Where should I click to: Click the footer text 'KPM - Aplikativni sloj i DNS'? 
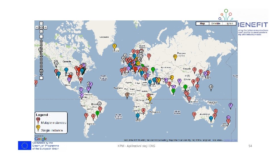pyautogui.click(x=136, y=146)
